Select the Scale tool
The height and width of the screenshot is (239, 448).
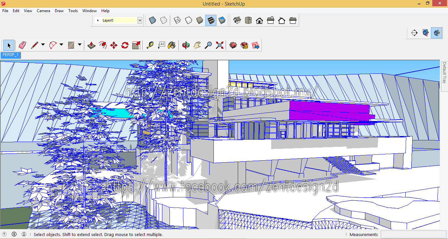pyautogui.click(x=136, y=45)
